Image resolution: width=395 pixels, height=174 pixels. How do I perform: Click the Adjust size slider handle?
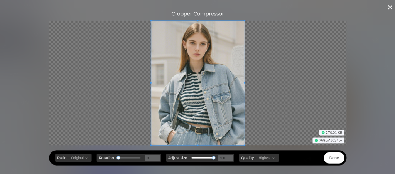click(214, 158)
